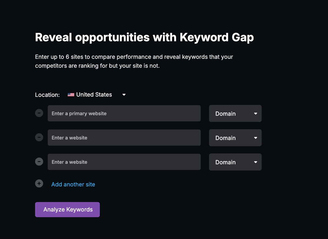Open the Domain dropdown for the primary website

point(235,113)
